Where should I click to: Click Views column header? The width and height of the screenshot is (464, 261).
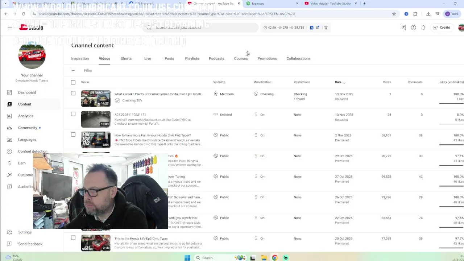[387, 82]
